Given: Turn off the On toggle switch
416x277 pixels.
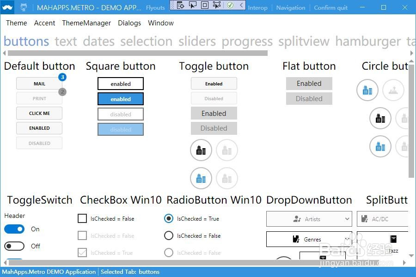Looking at the screenshot, I should point(14,229).
